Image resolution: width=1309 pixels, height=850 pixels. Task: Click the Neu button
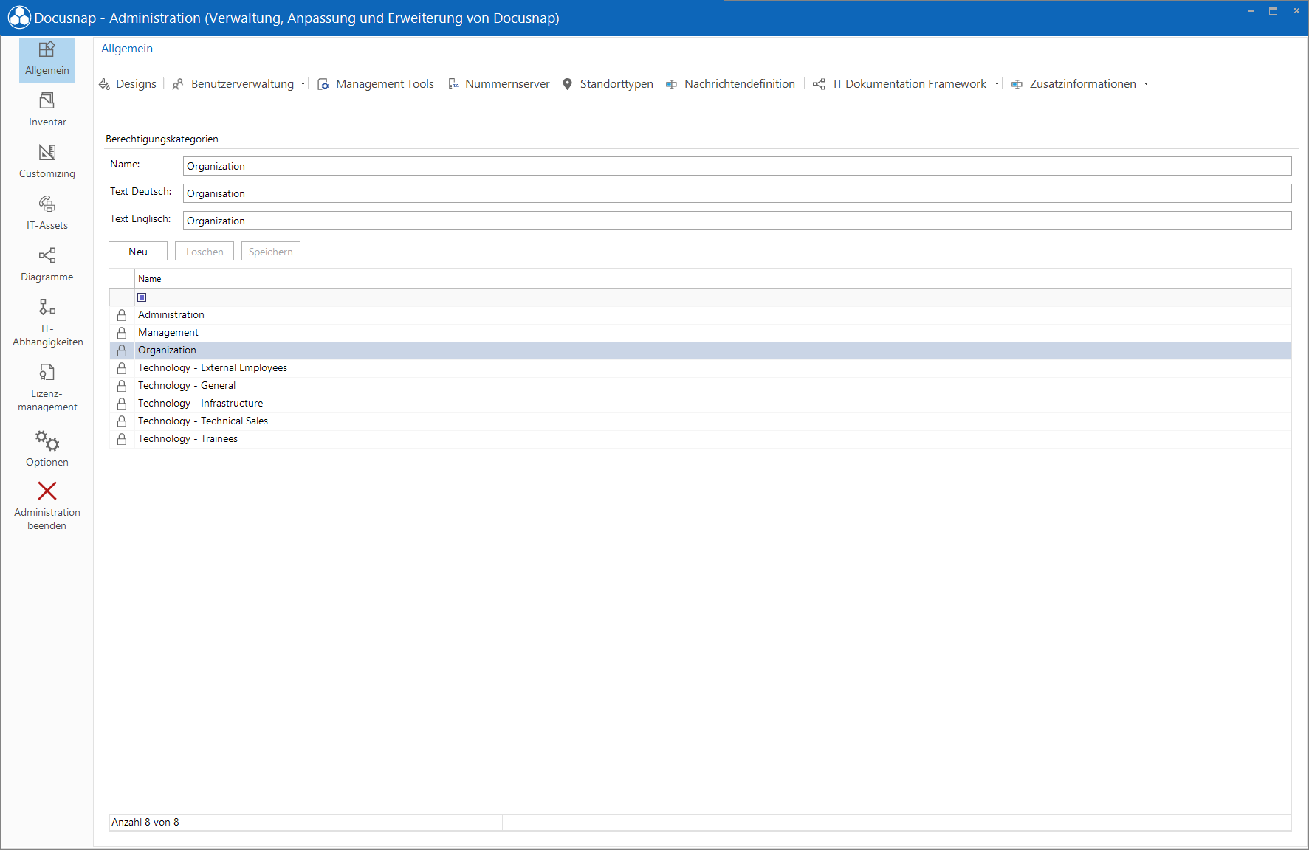click(138, 252)
